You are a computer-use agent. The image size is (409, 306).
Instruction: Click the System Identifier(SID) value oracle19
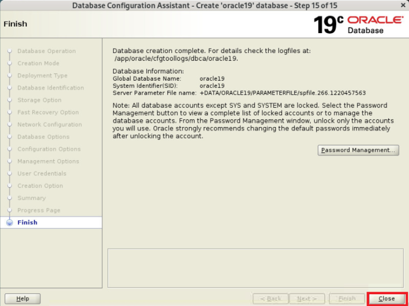[212, 86]
